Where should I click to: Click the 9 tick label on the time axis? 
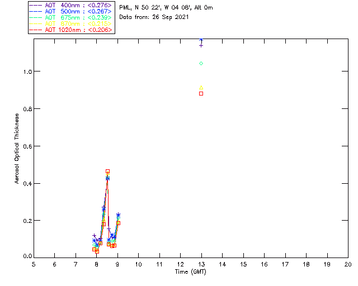[x=117, y=264]
